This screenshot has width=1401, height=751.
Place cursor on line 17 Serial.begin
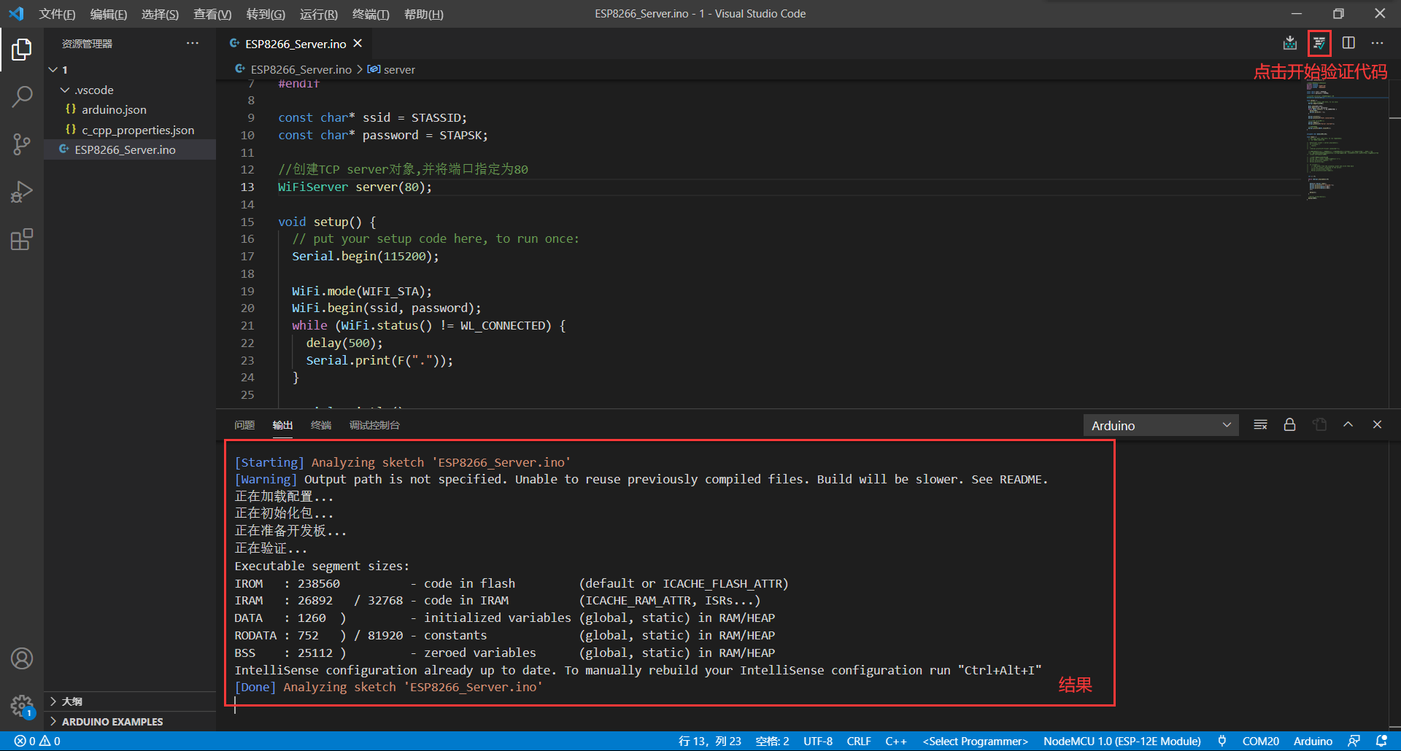[366, 256]
